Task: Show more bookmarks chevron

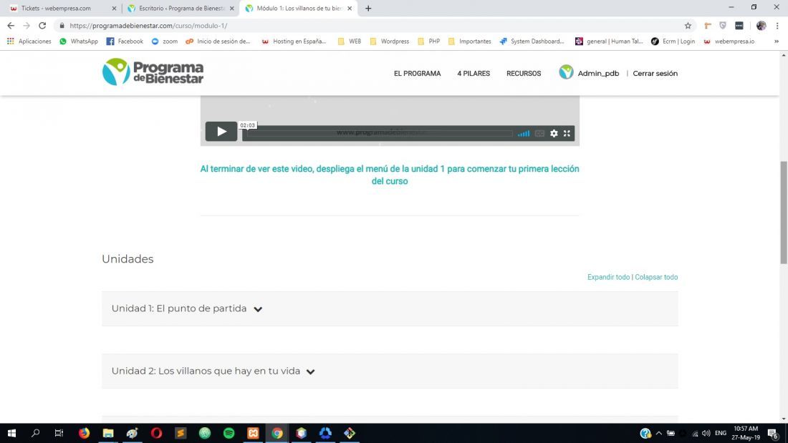Action: coord(777,42)
